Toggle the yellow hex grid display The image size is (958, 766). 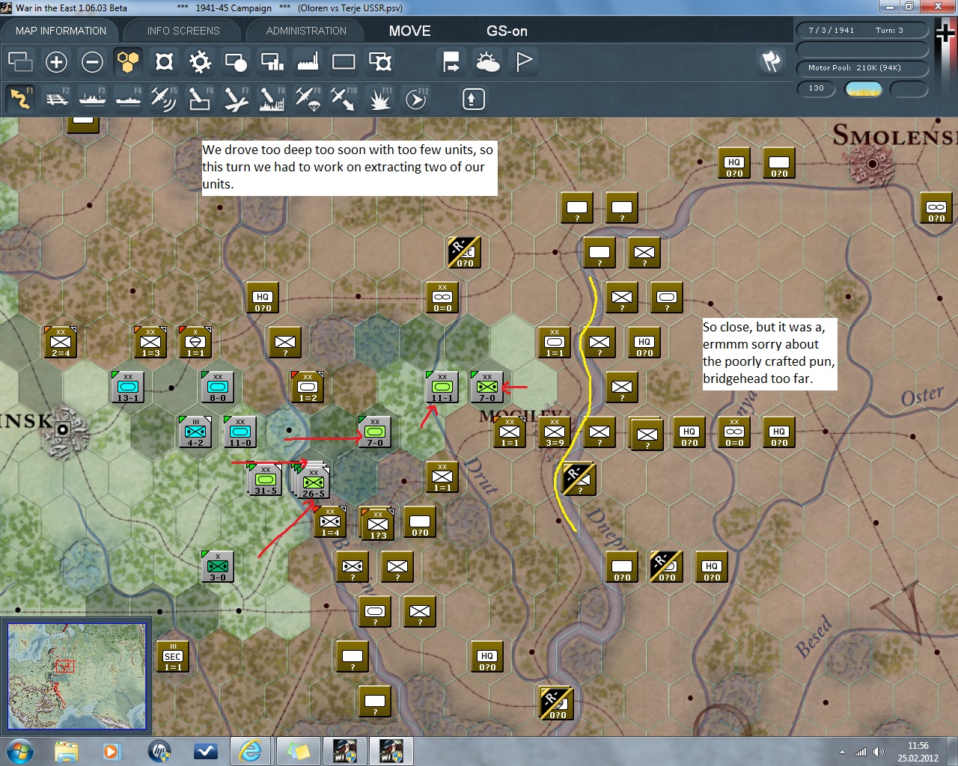(x=128, y=61)
